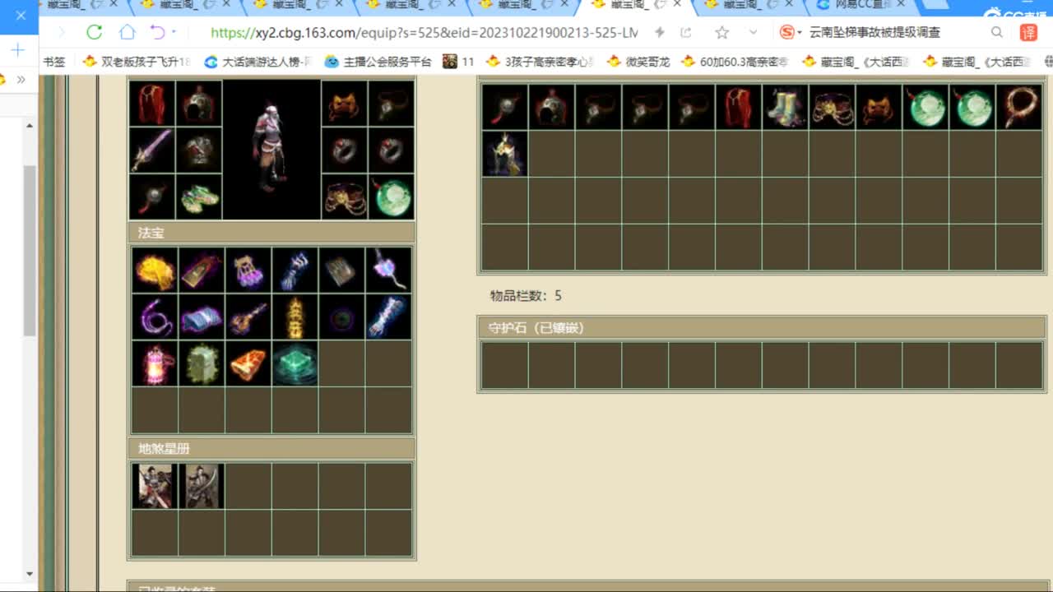Open the green-gold shoes equipment slot
The image size is (1053, 592).
[x=199, y=197]
